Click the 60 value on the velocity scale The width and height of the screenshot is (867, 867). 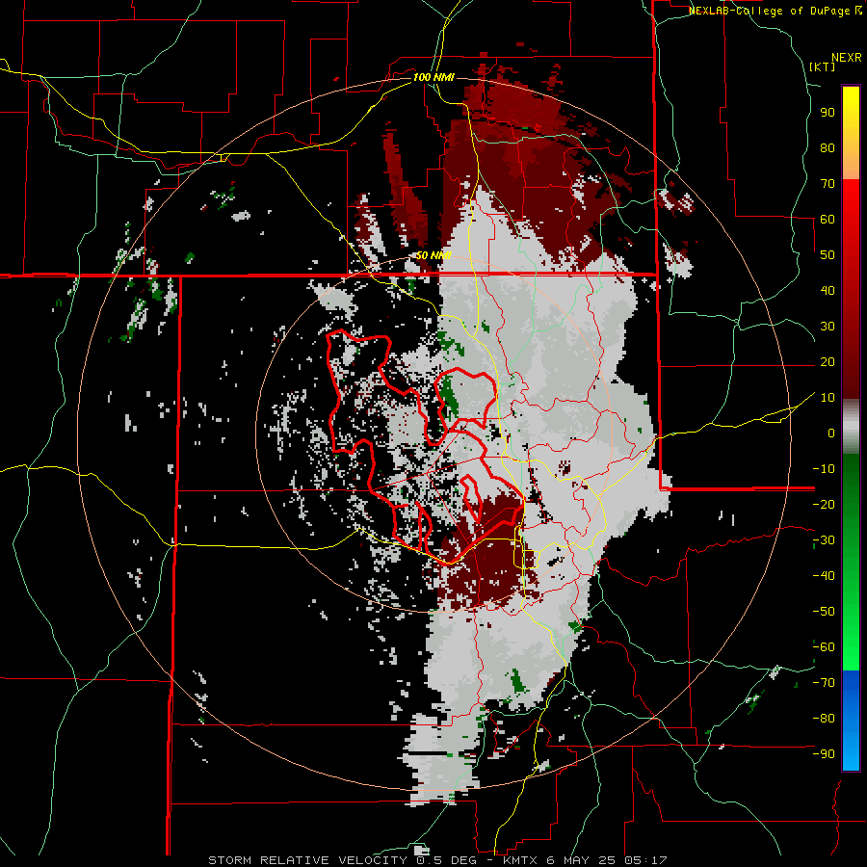point(828,219)
